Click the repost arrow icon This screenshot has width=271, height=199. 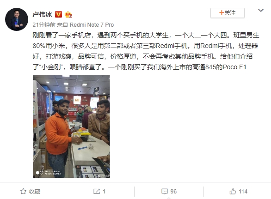[x=97, y=192]
